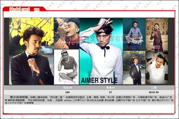Open the purple suit gallery-wall photo
This screenshot has width=179, height=119.
tap(157, 35)
